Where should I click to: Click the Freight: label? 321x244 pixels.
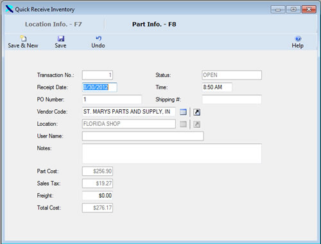pos(45,196)
